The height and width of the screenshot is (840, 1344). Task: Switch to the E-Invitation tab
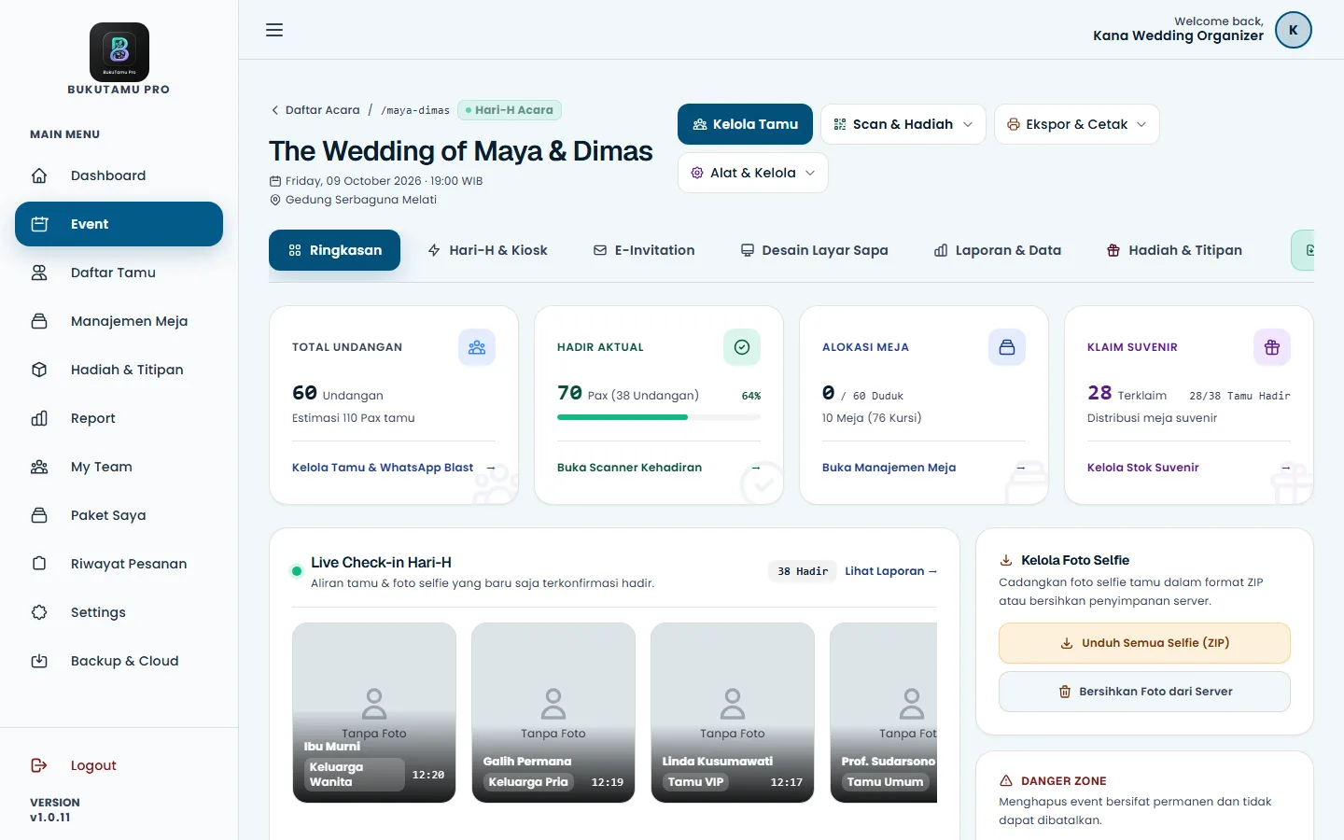644,250
